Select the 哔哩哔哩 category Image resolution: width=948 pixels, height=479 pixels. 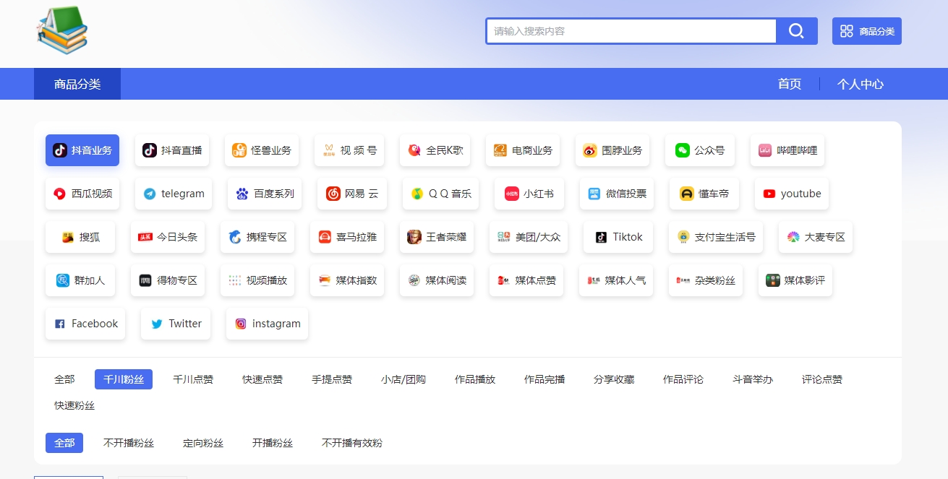pyautogui.click(x=787, y=150)
